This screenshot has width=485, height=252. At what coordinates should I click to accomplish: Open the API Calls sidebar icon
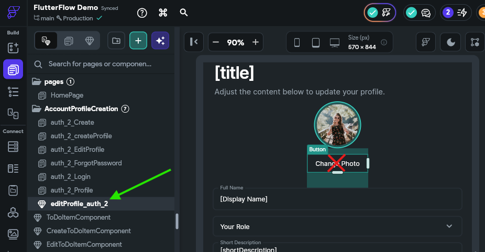(x=13, y=212)
